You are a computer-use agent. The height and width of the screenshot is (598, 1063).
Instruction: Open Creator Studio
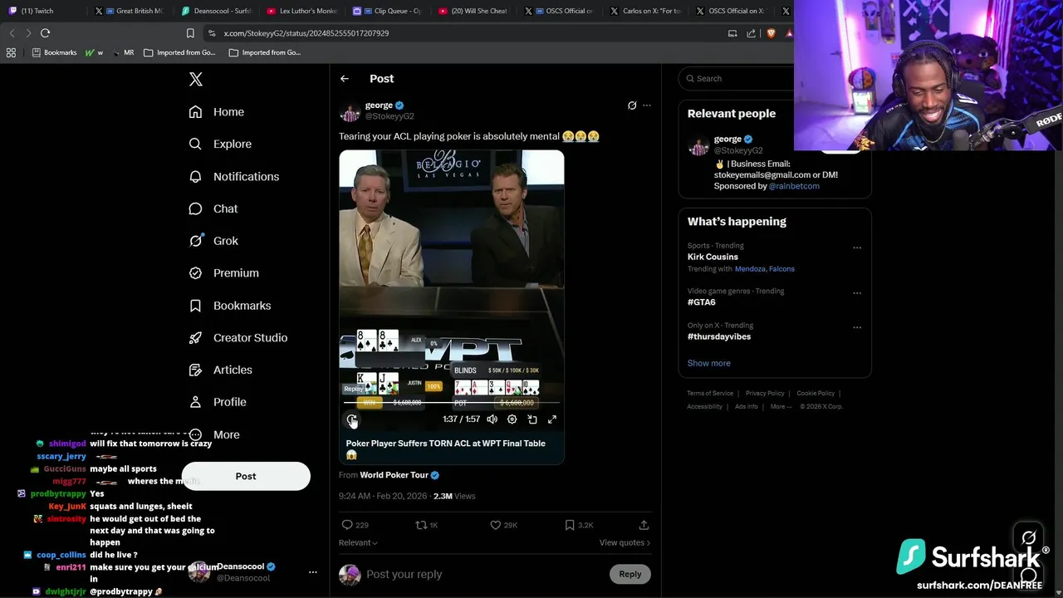tap(238, 337)
